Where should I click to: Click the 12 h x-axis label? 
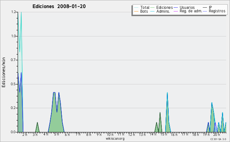coord(131,134)
